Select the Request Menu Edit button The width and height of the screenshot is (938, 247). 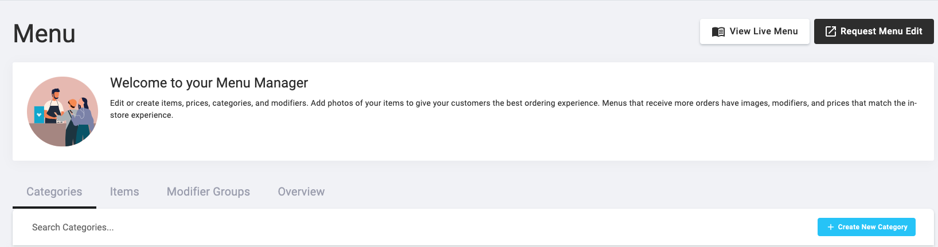coord(874,31)
